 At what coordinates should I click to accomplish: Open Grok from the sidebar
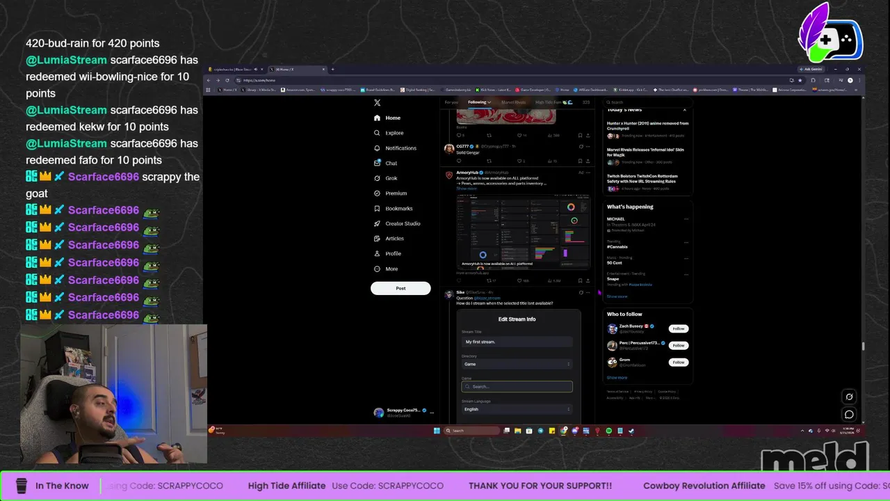click(386, 178)
